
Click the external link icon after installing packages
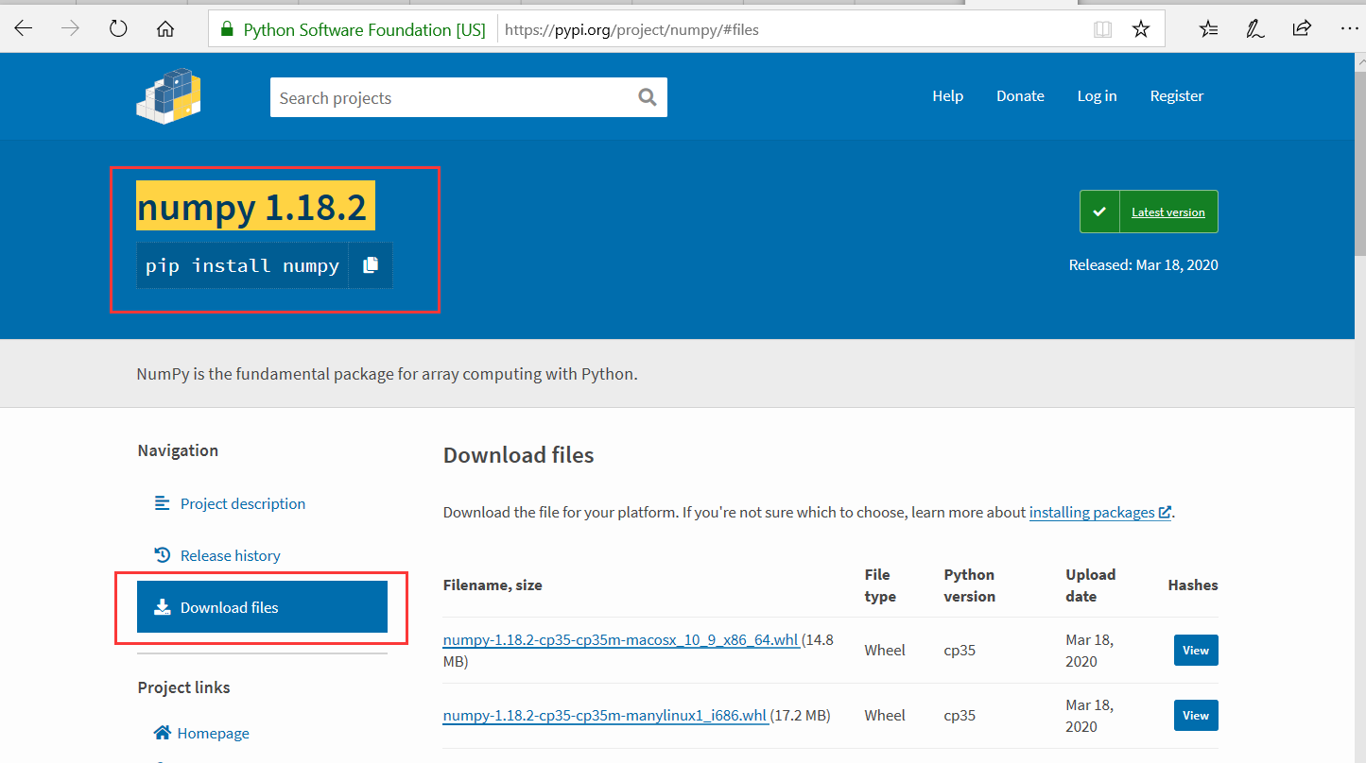coord(1165,513)
